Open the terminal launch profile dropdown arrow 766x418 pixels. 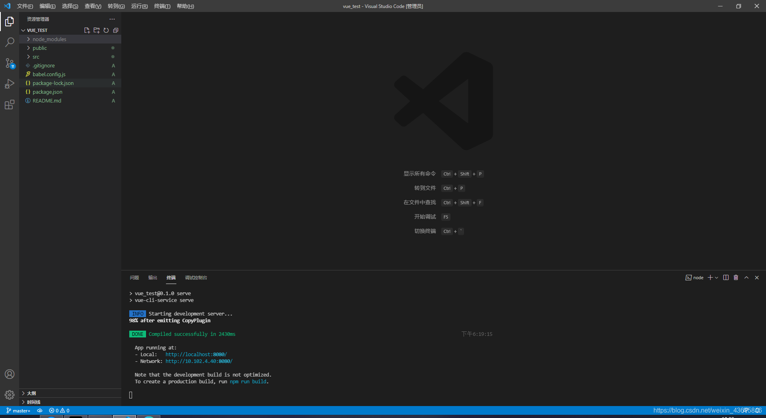click(x=717, y=278)
